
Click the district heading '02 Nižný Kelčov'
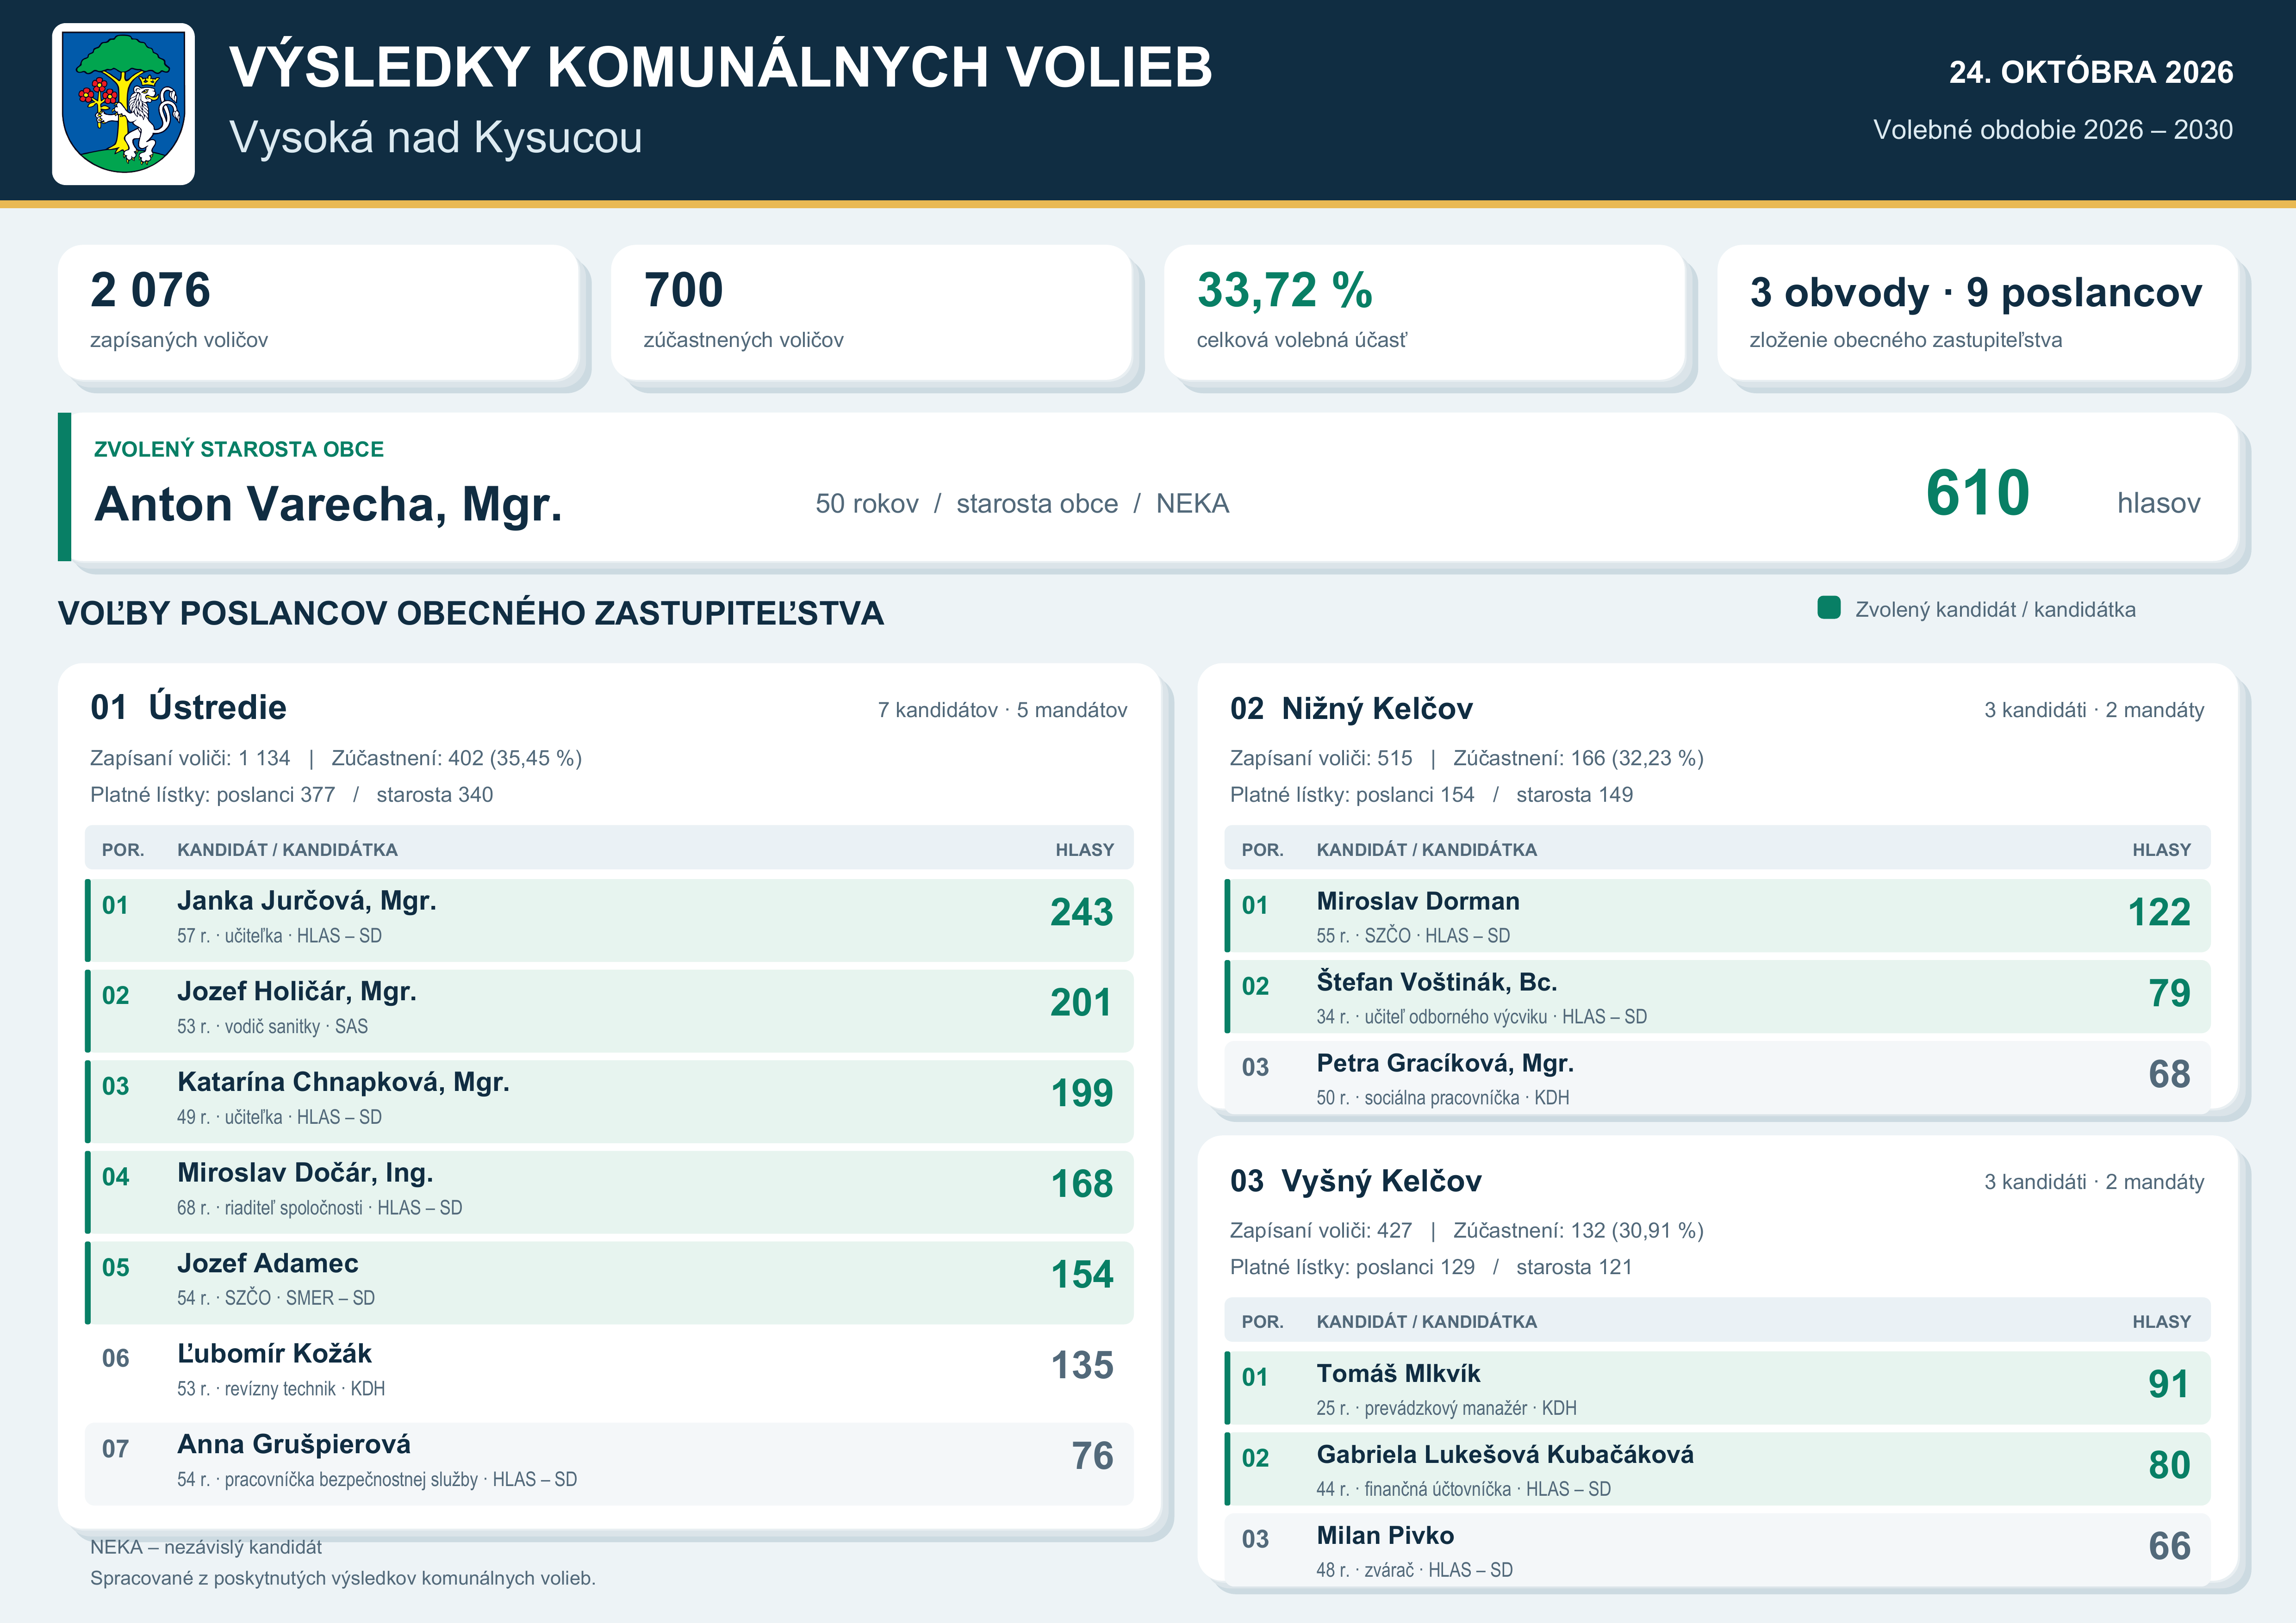pyautogui.click(x=1351, y=709)
